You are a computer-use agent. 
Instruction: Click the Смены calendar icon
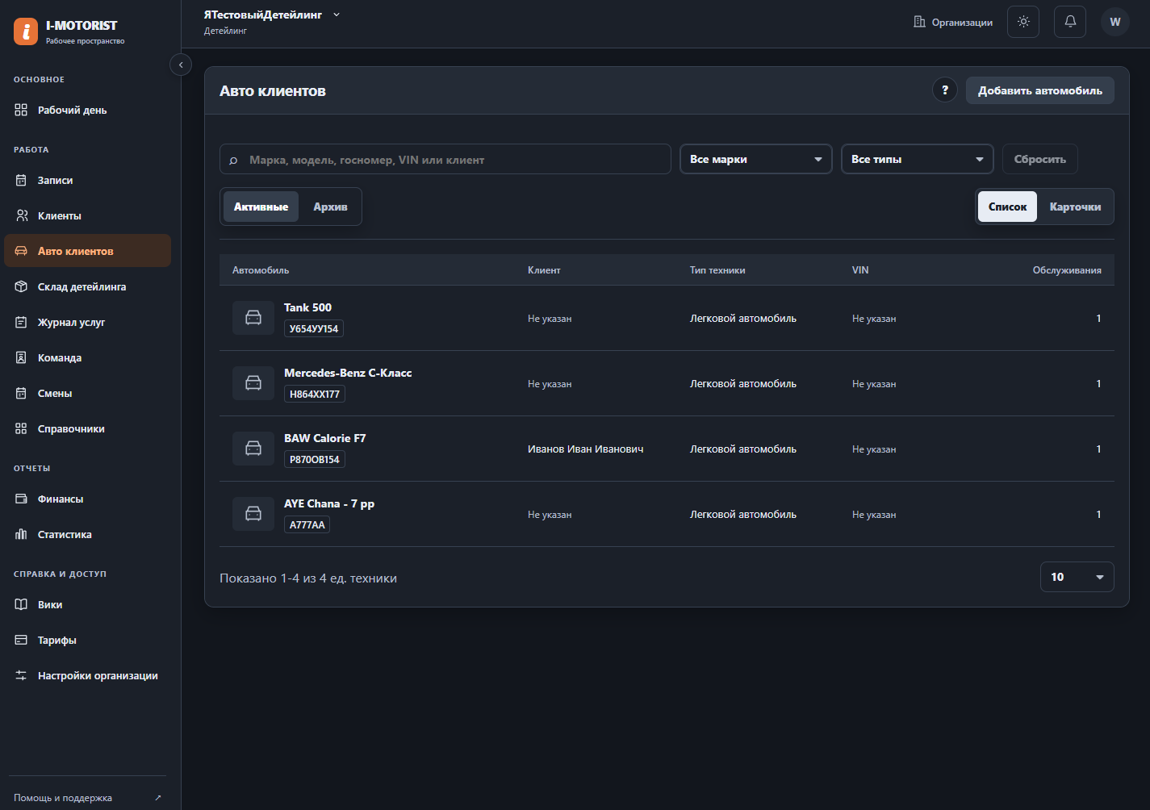21,393
